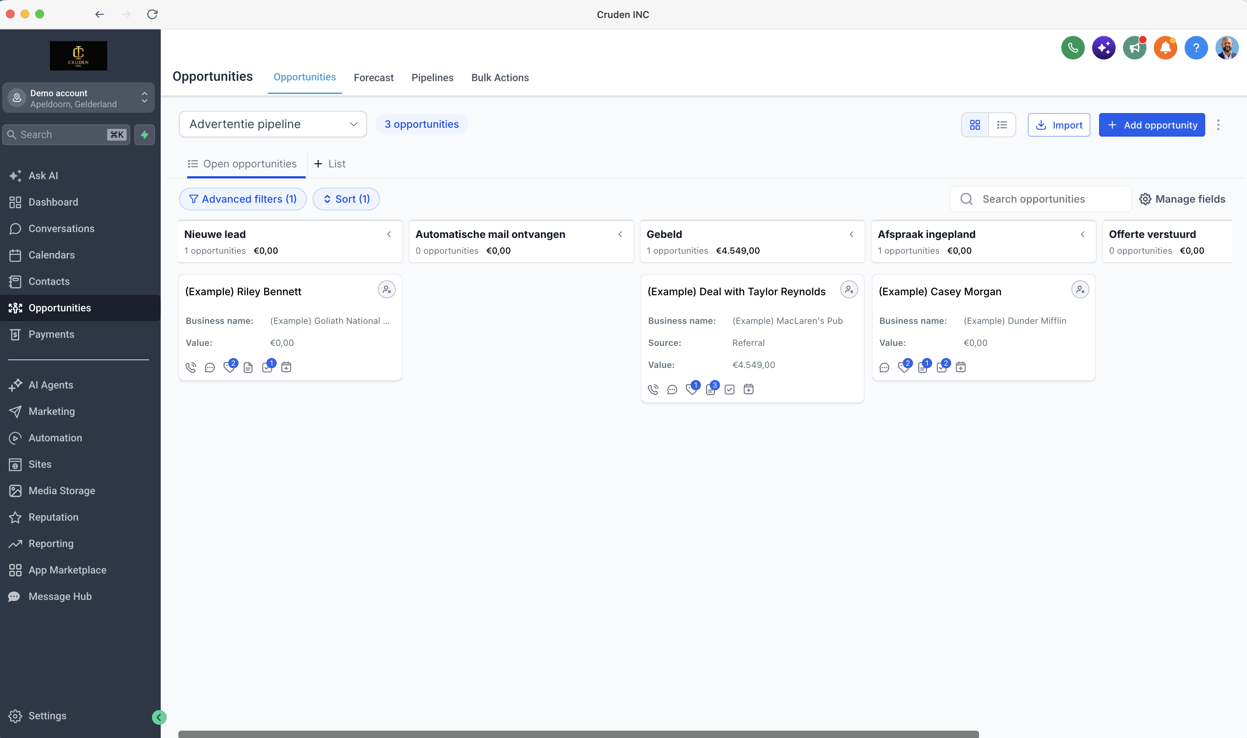Switch to the board grid view
Viewport: 1247px width, 738px height.
pyautogui.click(x=975, y=125)
